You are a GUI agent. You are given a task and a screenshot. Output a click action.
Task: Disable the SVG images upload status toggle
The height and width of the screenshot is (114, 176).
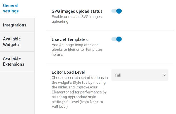pos(116,11)
